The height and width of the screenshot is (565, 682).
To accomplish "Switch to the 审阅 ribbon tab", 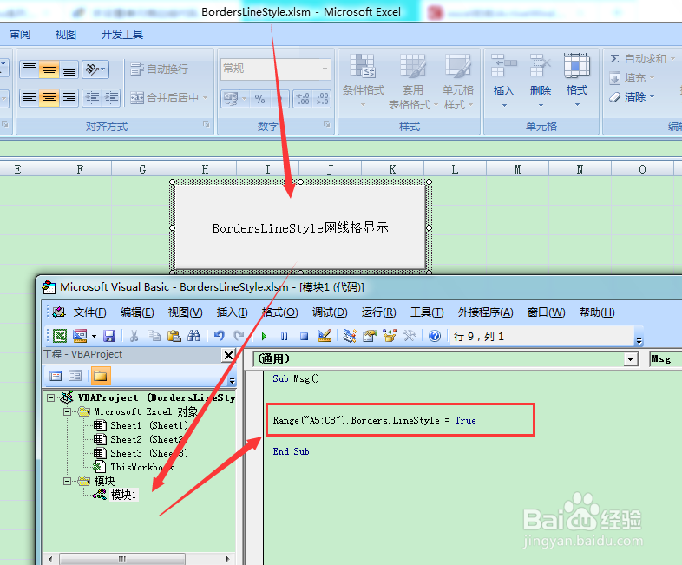I will pos(20,35).
